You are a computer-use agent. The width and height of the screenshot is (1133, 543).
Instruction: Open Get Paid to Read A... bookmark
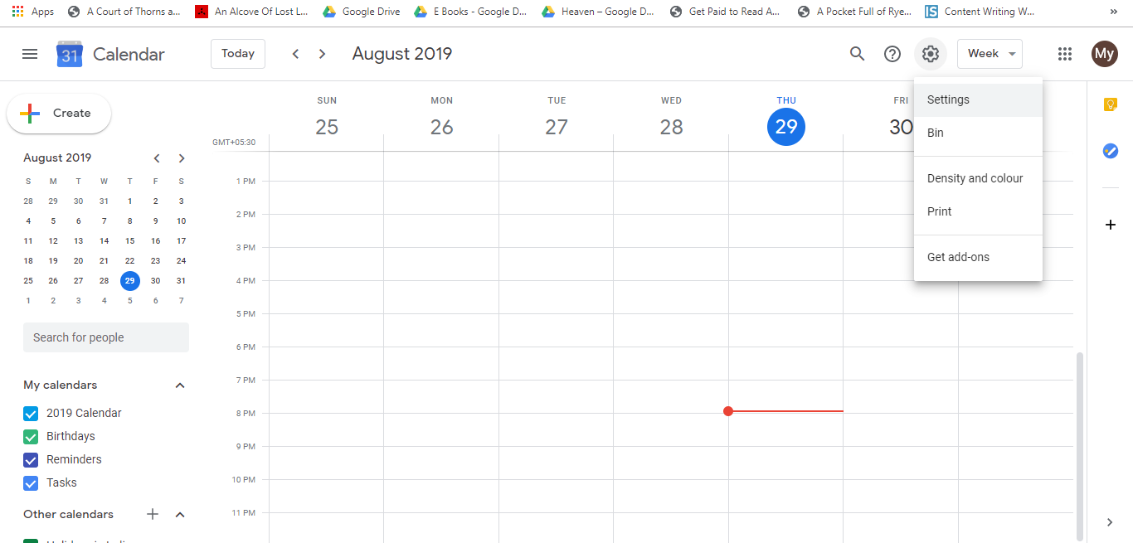point(725,12)
